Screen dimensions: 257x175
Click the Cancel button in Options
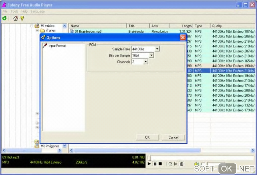pyautogui.click(x=173, y=137)
